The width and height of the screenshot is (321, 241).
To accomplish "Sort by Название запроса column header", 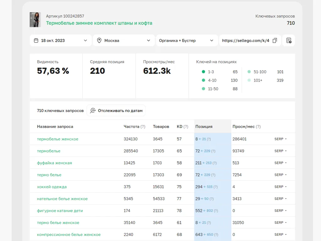I will tap(55, 127).
